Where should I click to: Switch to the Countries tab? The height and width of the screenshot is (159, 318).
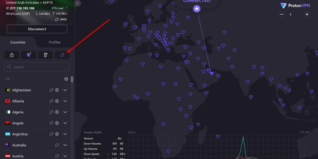pyautogui.click(x=18, y=42)
